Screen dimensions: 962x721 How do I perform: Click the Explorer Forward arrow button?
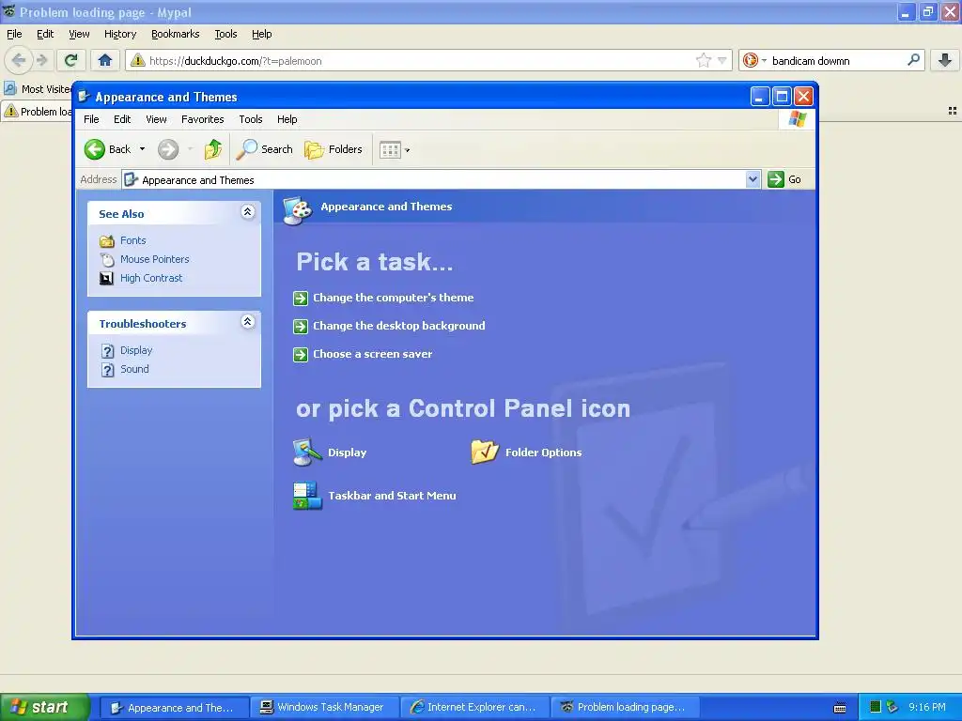click(168, 149)
